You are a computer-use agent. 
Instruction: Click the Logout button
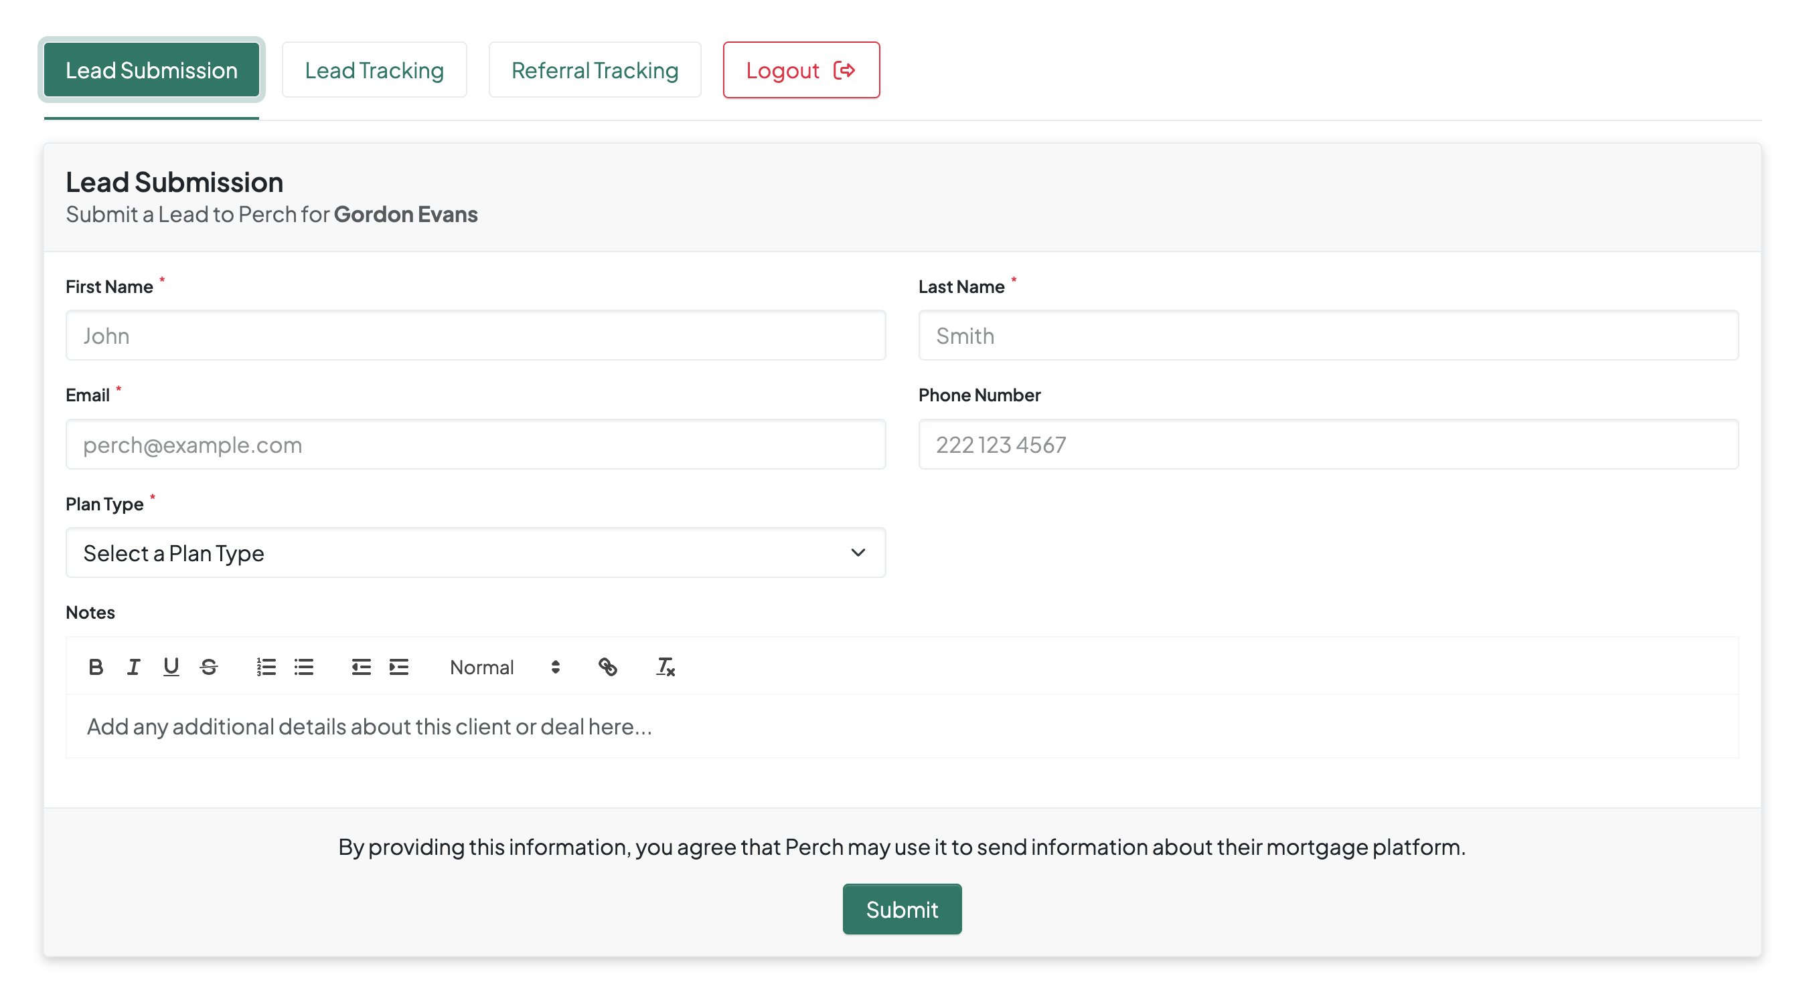[x=801, y=70]
